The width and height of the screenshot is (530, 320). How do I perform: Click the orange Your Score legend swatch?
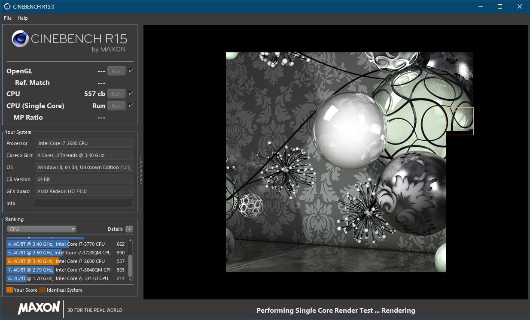point(9,290)
